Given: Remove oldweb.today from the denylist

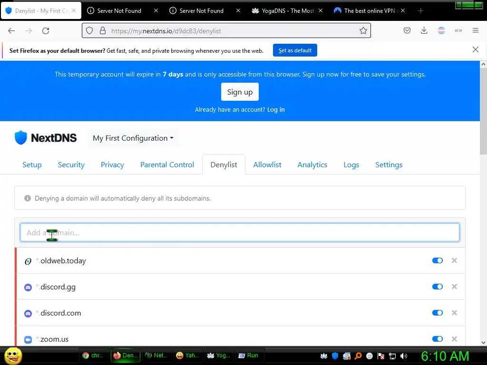Looking at the screenshot, I should (x=454, y=260).
